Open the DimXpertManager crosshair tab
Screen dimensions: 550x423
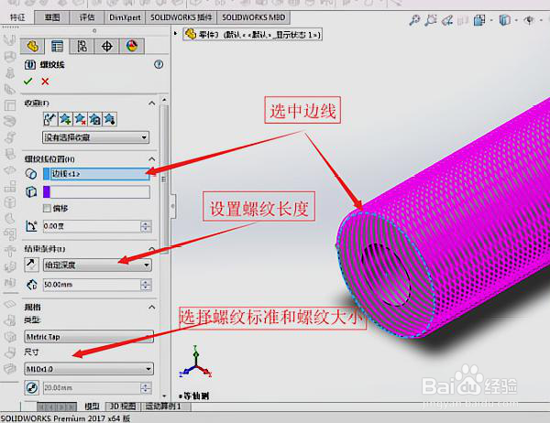tap(107, 46)
